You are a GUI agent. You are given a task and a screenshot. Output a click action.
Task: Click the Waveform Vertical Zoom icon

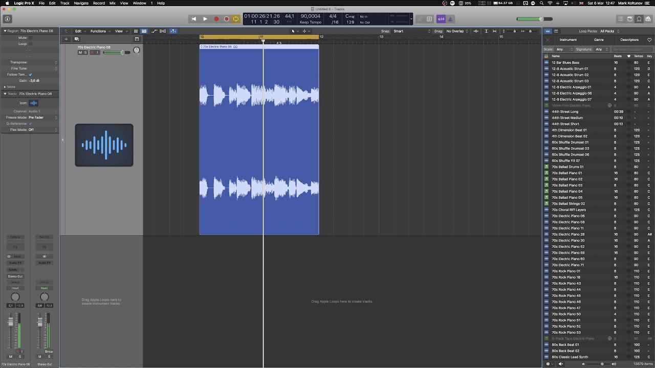click(476, 31)
